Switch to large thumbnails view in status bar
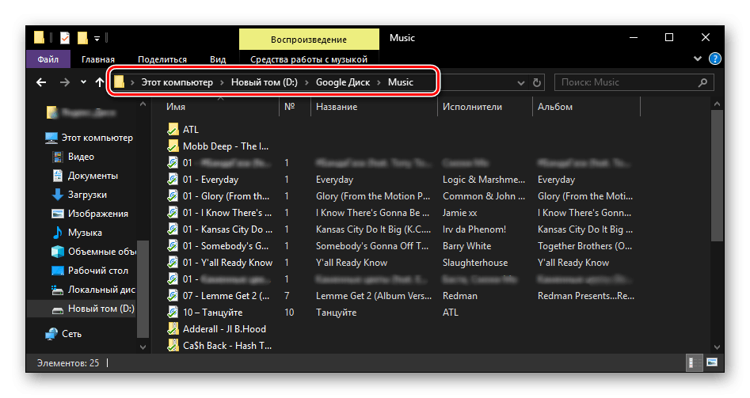750x398 pixels. click(x=711, y=362)
